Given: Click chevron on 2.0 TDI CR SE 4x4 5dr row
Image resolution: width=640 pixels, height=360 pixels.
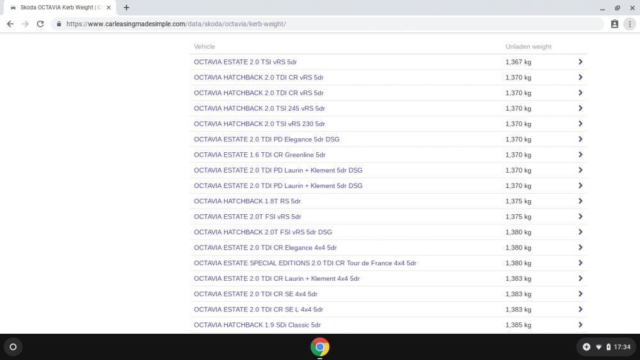Looking at the screenshot, I should [x=580, y=294].
